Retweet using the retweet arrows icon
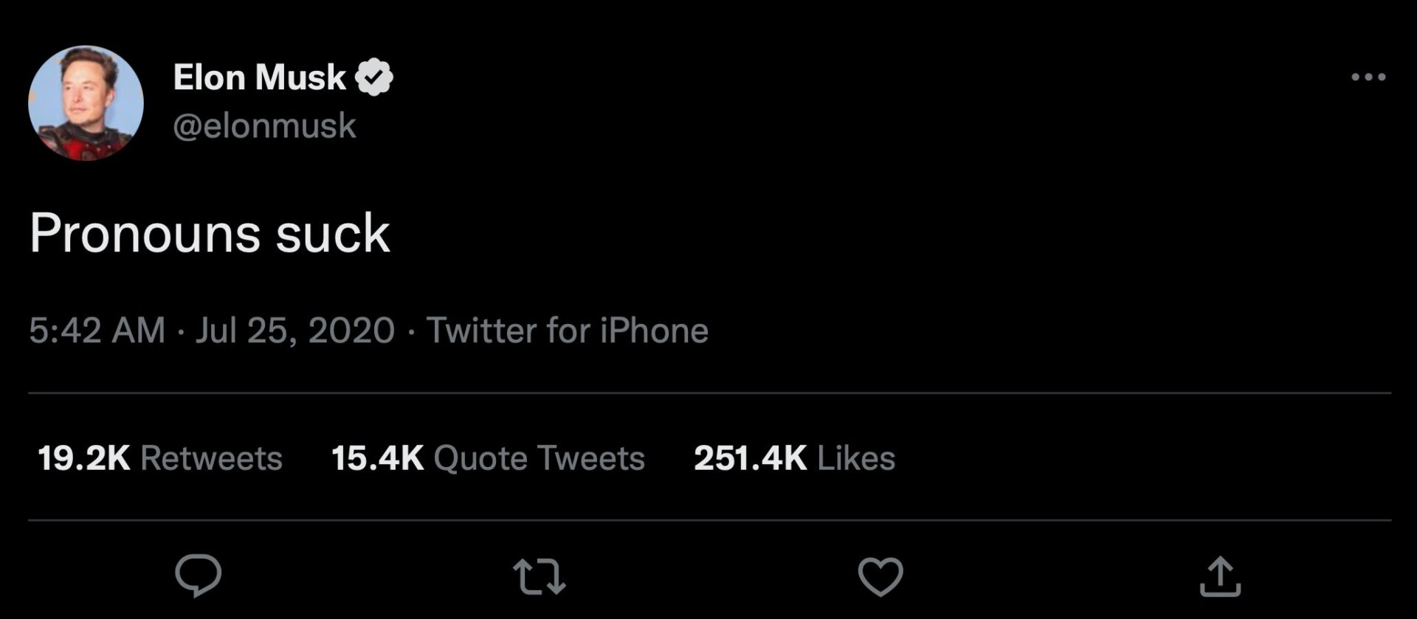Image resolution: width=1417 pixels, height=619 pixels. [539, 576]
